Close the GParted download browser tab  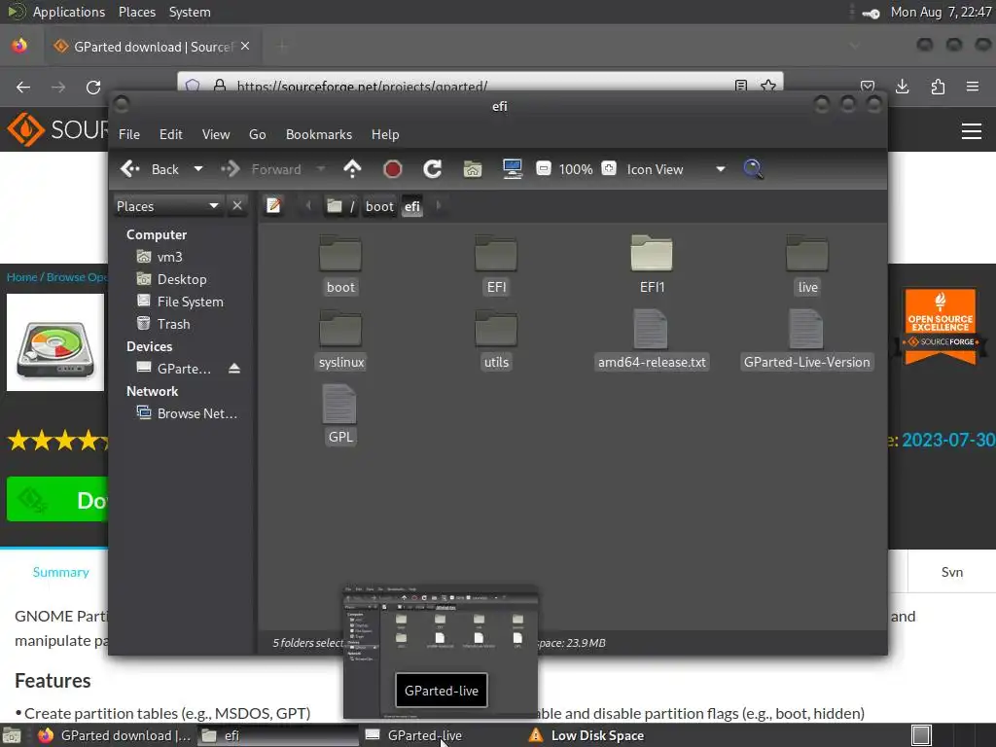click(245, 47)
